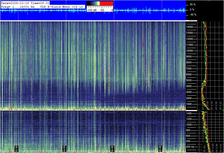224x153 pixels.
Task: Click the 8000 frequency axis label
Action: pyautogui.click(x=189, y=62)
